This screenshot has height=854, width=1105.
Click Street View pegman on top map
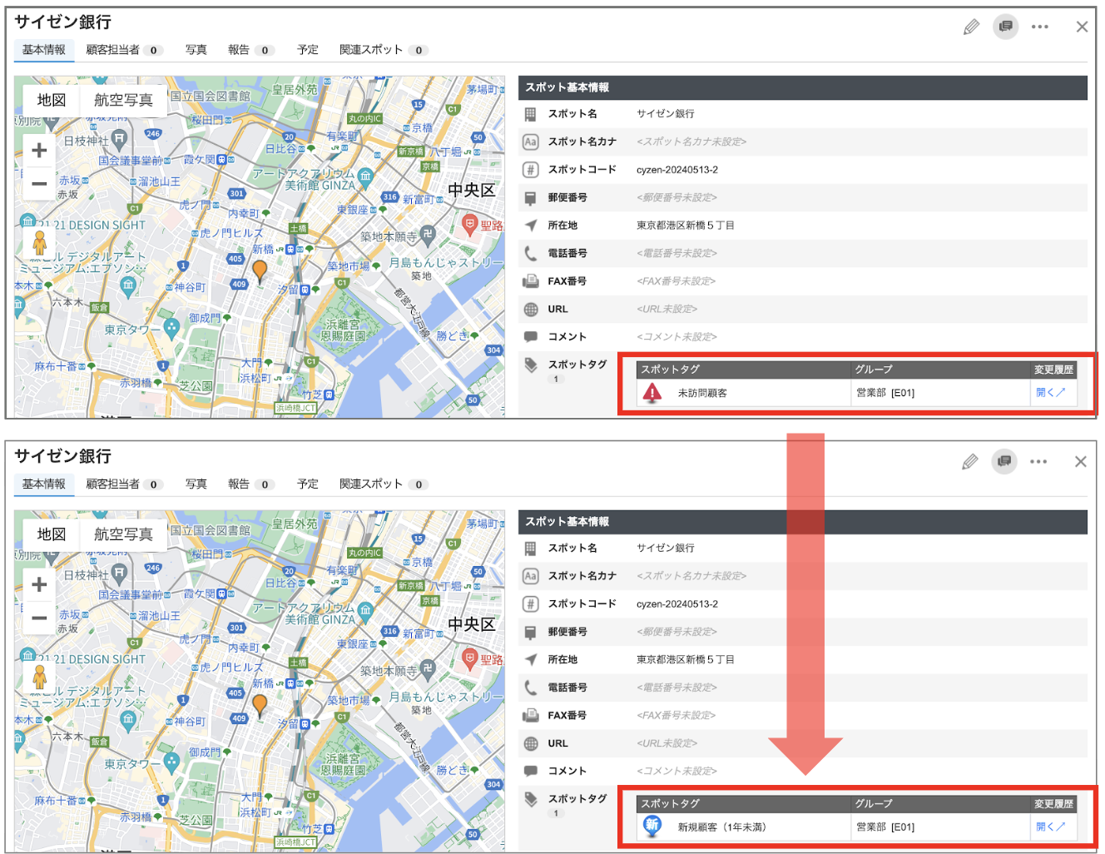[x=39, y=242]
